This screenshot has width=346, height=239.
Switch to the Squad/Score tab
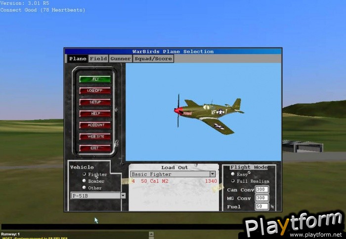pyautogui.click(x=153, y=59)
